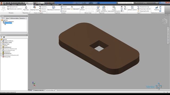Select Глобальные формы tab in iLogic browser
The width and height of the screenshot is (170, 95).
point(14,18)
